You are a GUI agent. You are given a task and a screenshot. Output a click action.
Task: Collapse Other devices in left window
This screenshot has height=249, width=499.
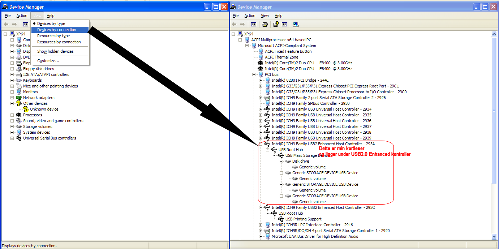[12, 103]
